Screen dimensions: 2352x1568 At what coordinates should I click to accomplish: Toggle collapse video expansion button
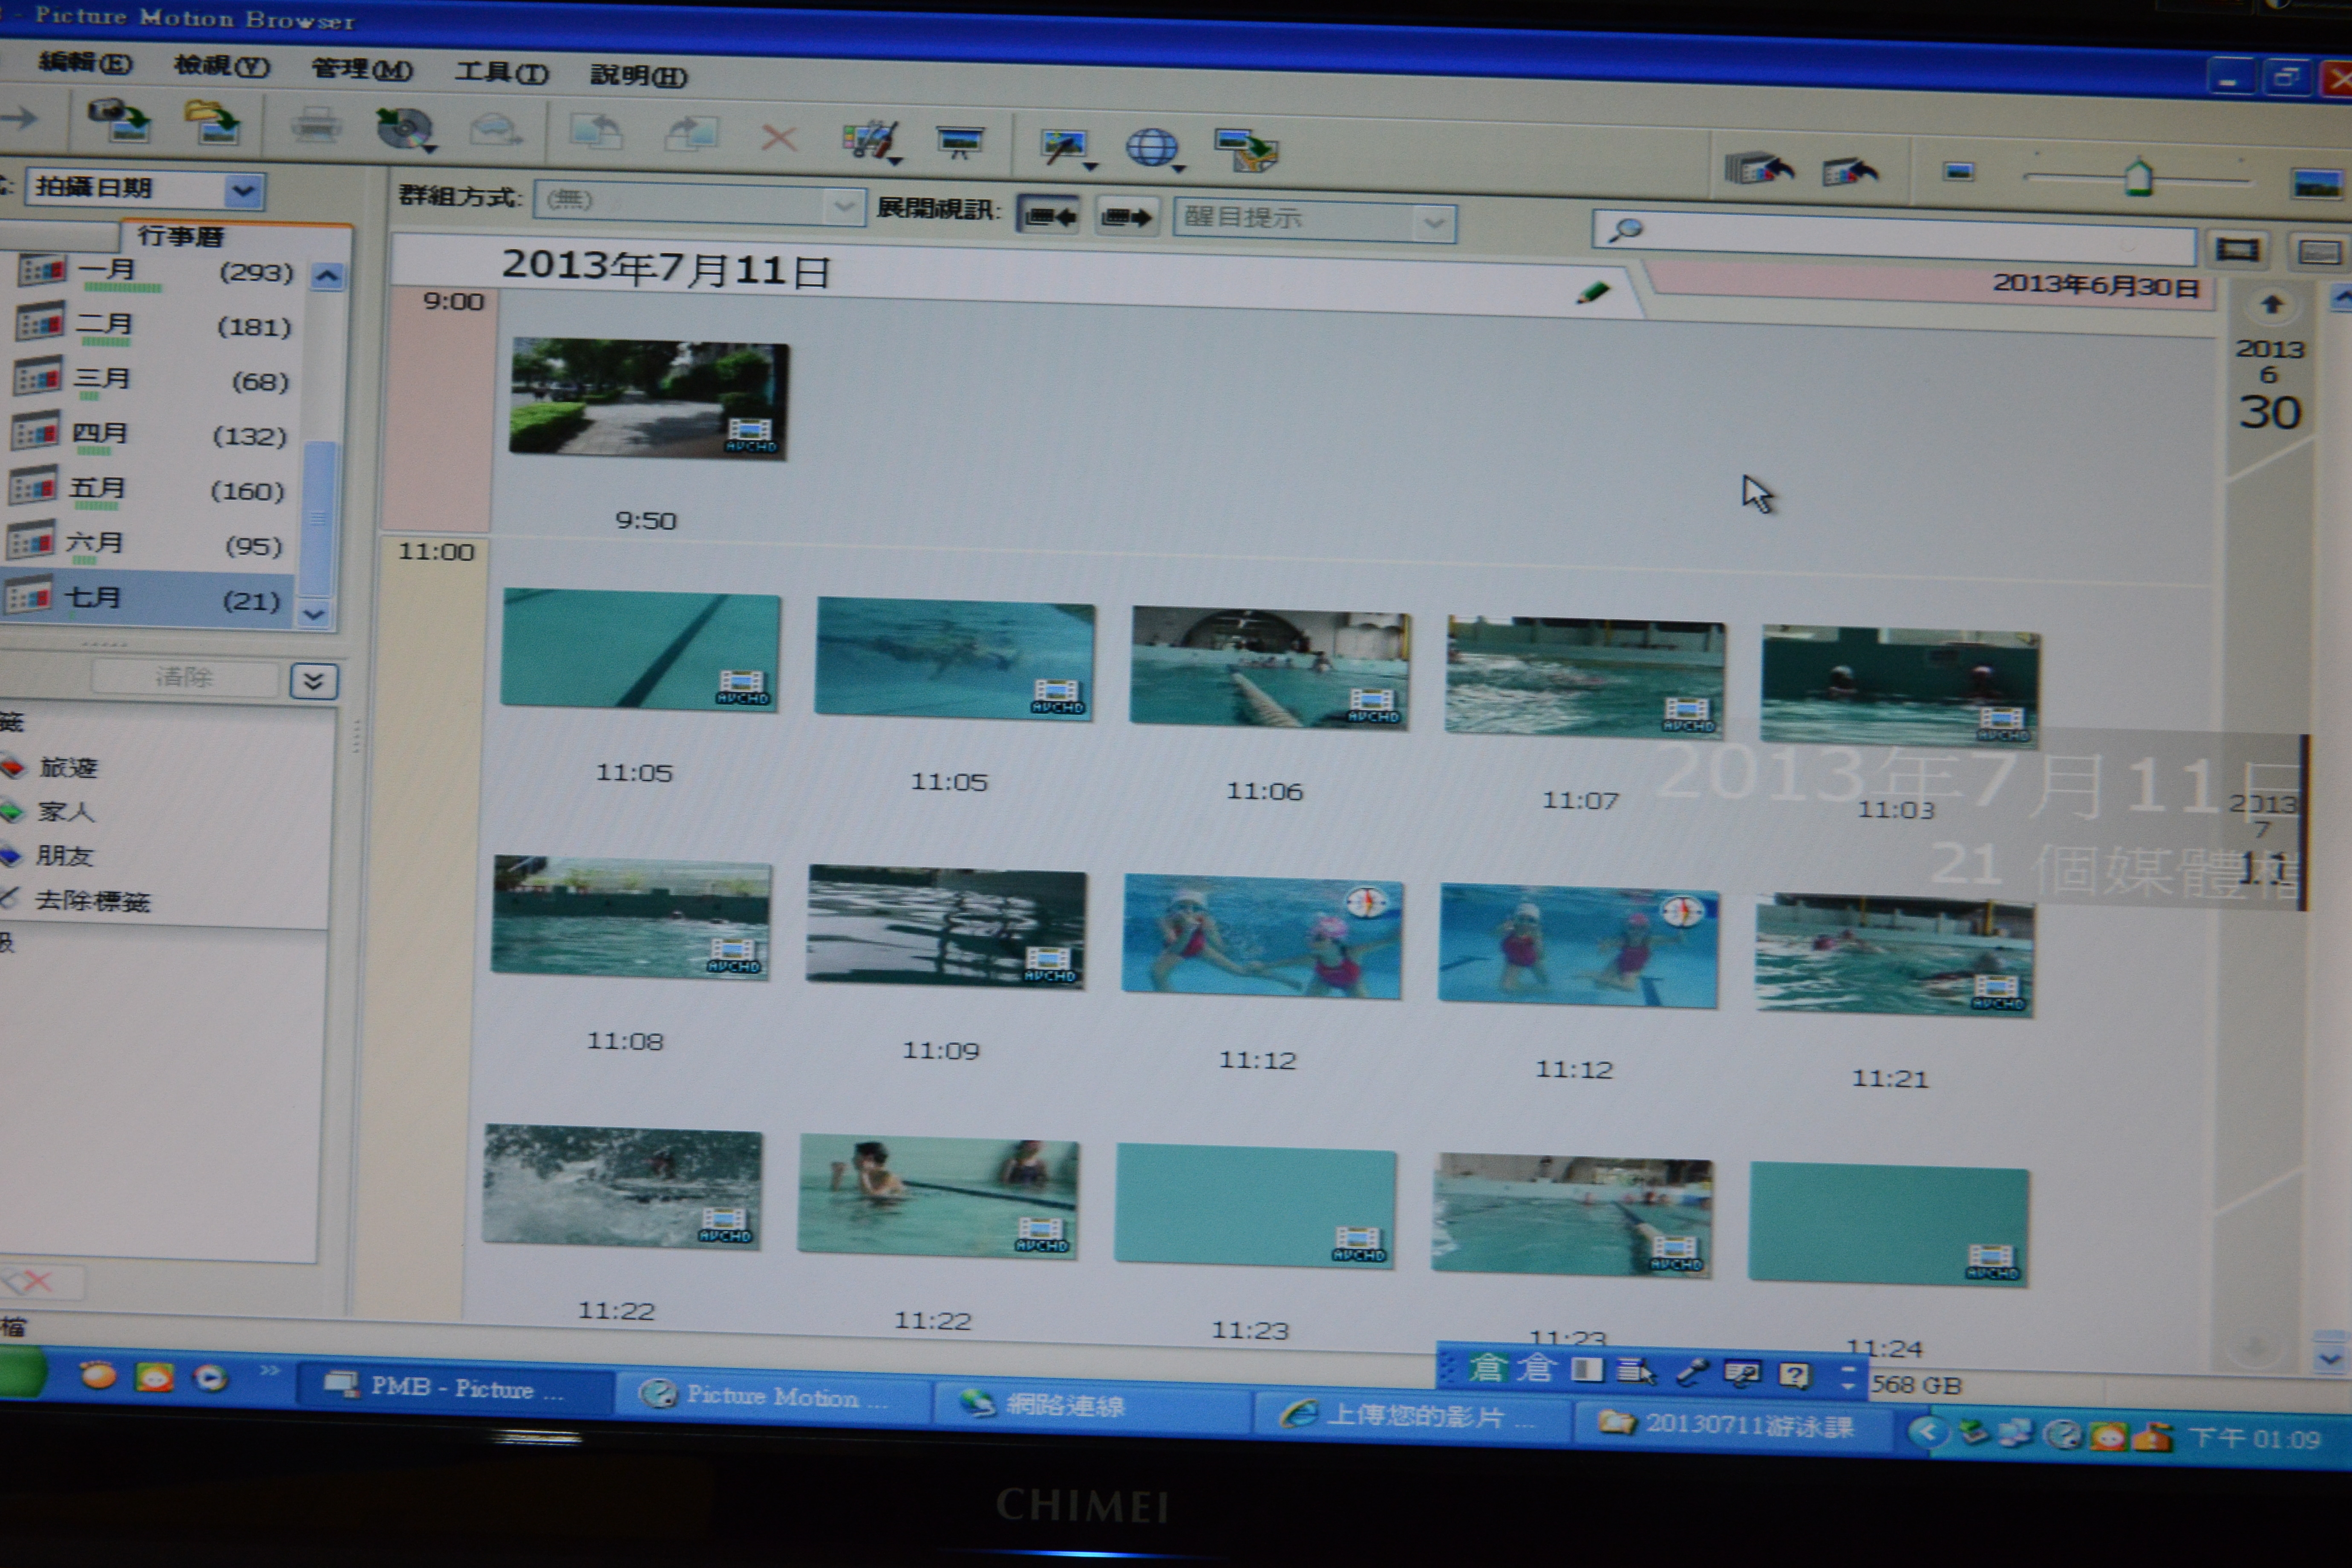pos(1048,215)
